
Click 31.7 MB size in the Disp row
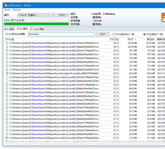[133, 138]
